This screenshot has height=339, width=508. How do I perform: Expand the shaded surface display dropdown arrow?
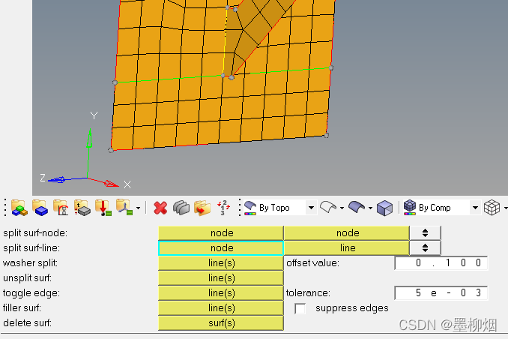click(370, 208)
